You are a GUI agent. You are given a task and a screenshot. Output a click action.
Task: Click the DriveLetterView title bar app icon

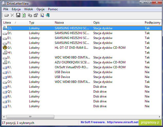click(4, 3)
